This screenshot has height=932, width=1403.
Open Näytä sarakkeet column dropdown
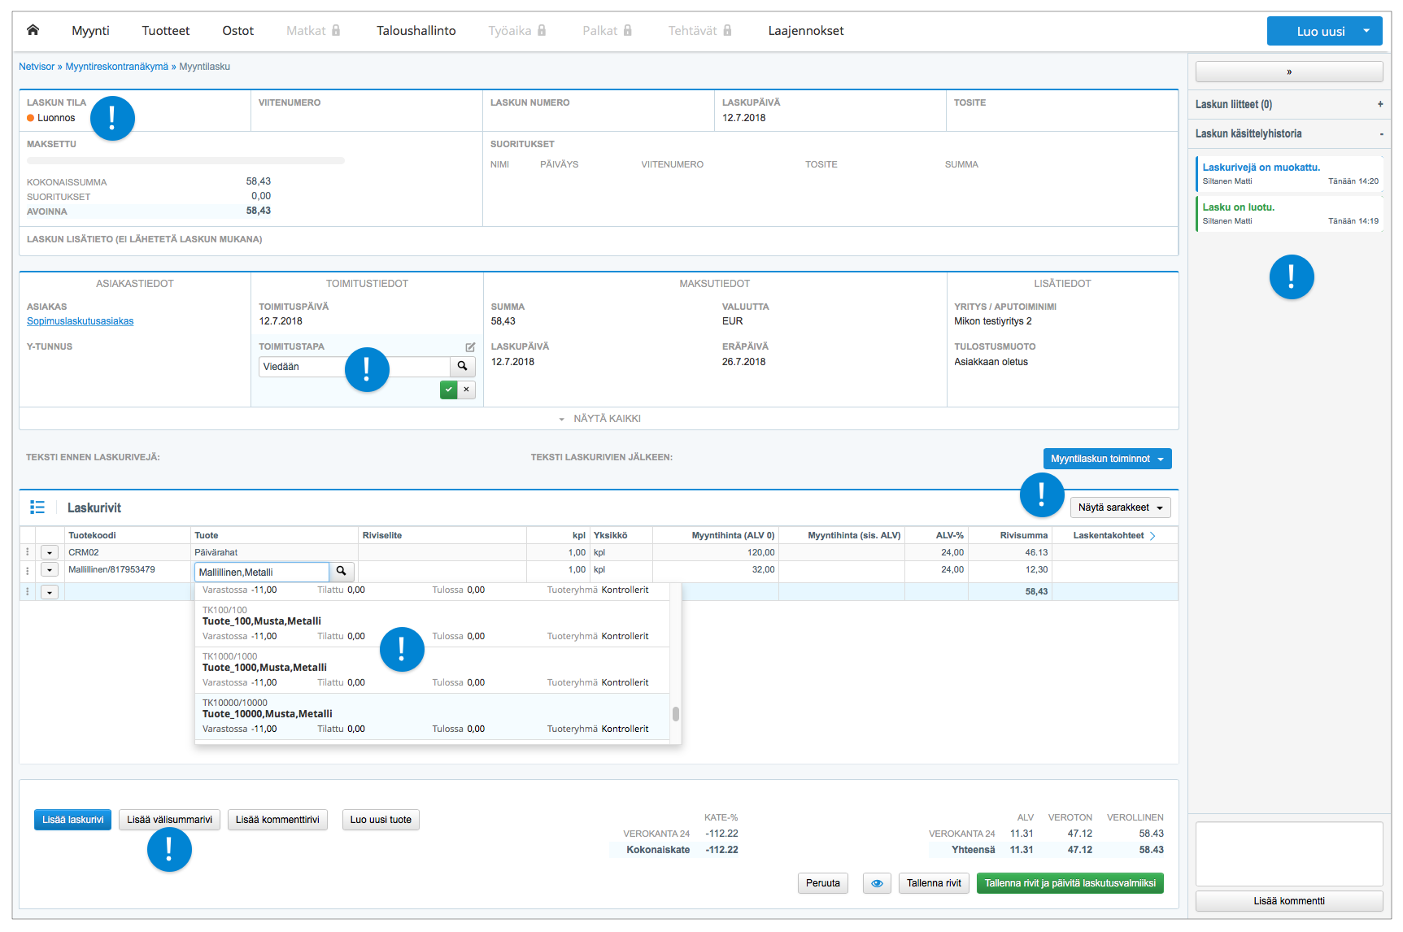pyautogui.click(x=1120, y=507)
